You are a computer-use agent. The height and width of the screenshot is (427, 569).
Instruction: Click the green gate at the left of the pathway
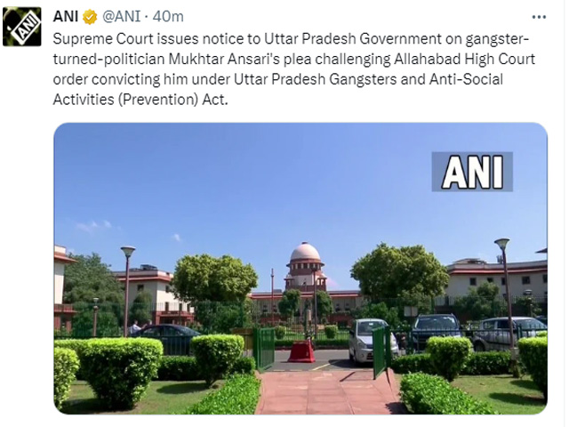[x=264, y=349]
